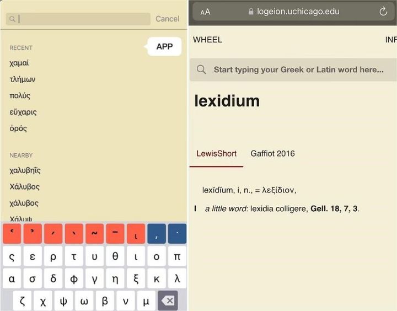Tap the macron diacritic key
397x311 pixels.
point(115,233)
